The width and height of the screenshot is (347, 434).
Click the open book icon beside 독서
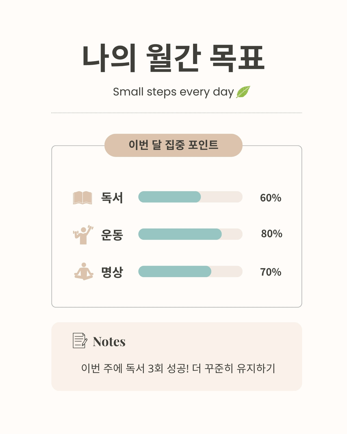tap(82, 198)
